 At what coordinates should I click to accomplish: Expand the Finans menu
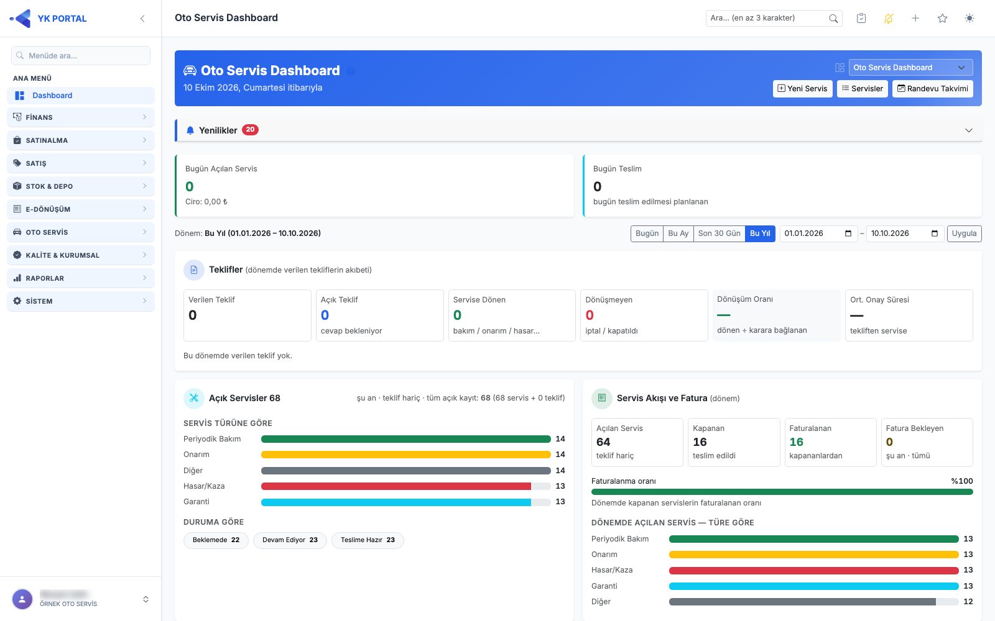click(x=81, y=117)
